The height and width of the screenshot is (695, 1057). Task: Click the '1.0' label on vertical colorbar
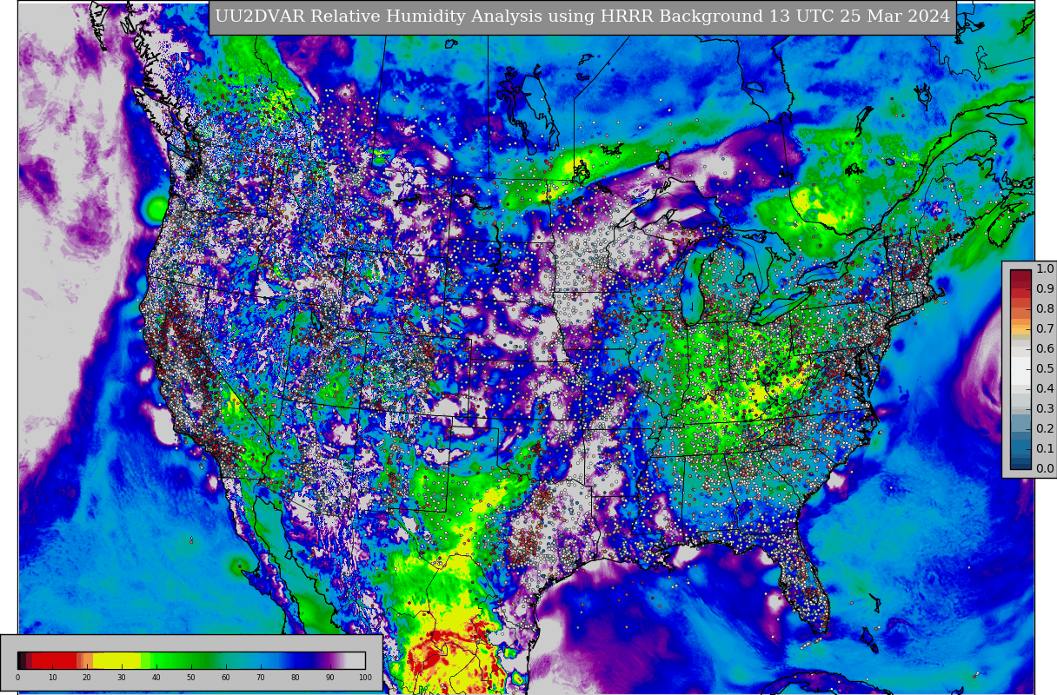pyautogui.click(x=1045, y=269)
